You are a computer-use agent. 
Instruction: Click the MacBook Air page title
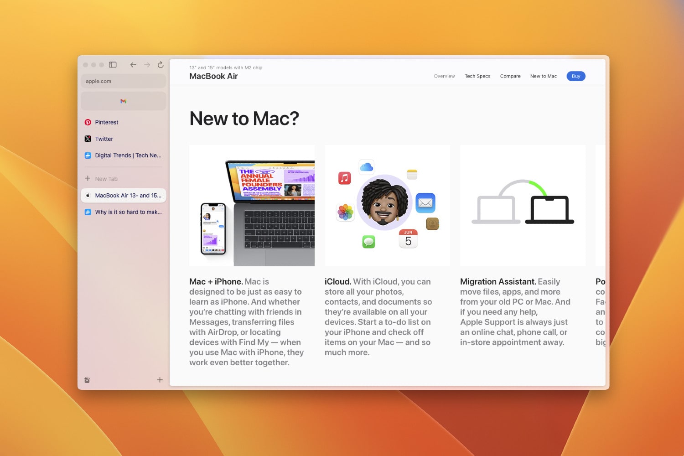coord(213,76)
